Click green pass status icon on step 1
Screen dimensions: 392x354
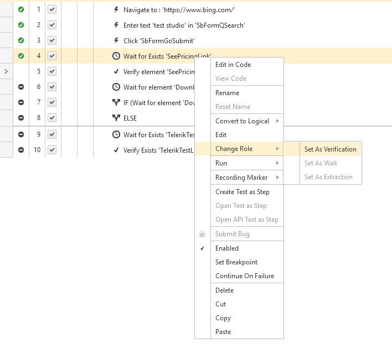pos(21,9)
